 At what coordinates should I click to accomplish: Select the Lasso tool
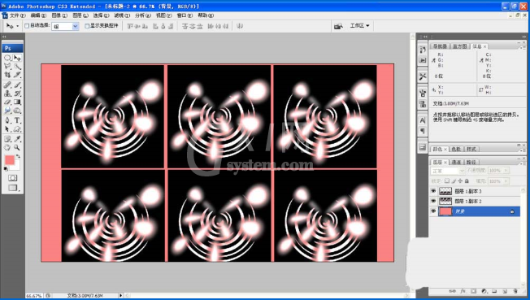7,67
